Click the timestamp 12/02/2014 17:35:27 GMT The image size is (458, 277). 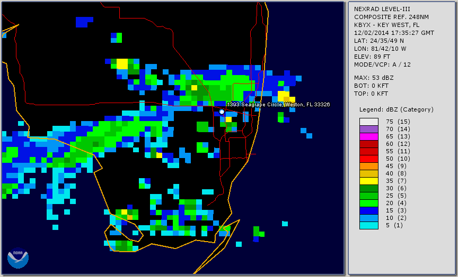[394, 33]
